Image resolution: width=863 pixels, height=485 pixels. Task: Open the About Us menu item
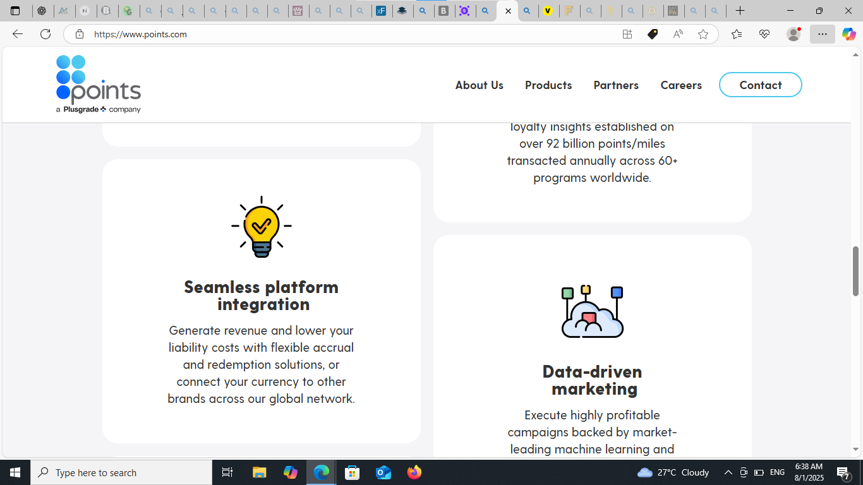coord(480,85)
